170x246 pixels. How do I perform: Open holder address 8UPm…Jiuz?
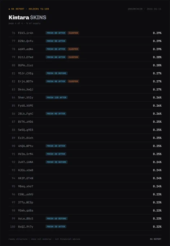(26, 65)
